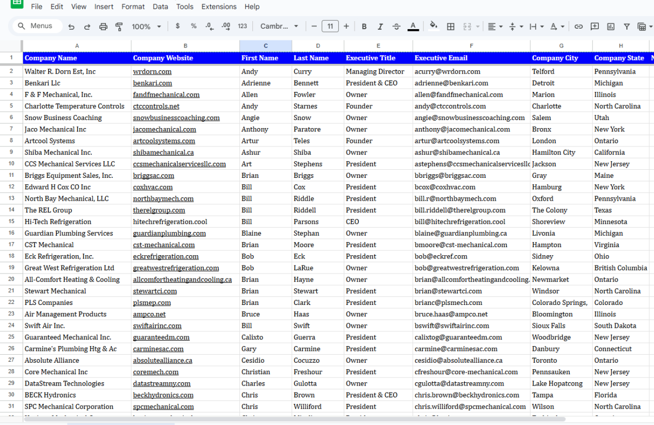Open the File menu

click(x=37, y=6)
